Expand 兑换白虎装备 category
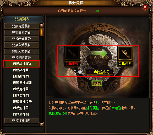Image resolution: width=153 pixels, height=135 pixels. [21, 32]
